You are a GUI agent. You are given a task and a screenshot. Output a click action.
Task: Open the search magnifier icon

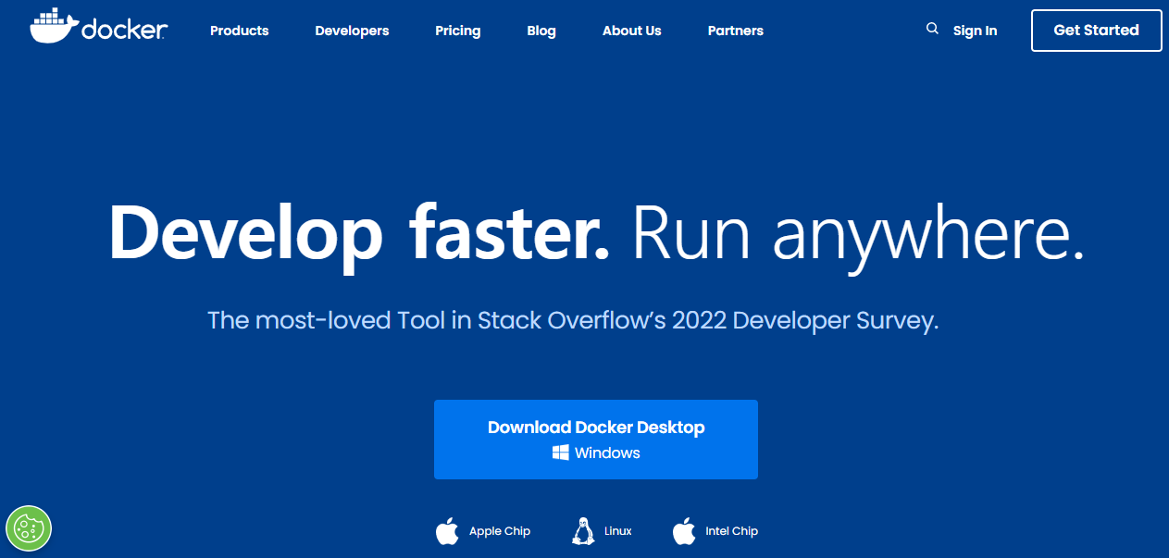point(932,28)
